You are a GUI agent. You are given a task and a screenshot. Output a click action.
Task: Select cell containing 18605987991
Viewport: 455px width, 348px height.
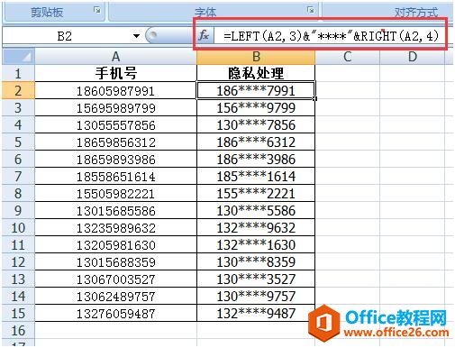click(x=115, y=90)
